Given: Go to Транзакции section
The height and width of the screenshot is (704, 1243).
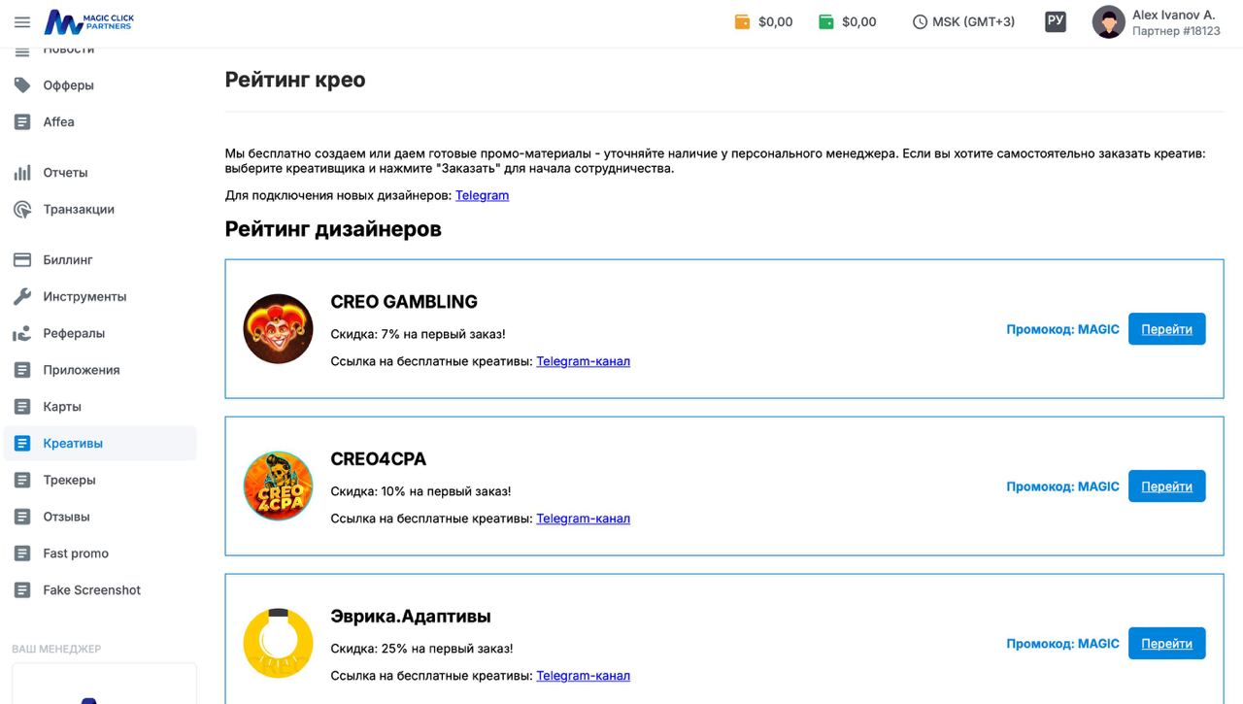Looking at the screenshot, I should tap(100, 210).
